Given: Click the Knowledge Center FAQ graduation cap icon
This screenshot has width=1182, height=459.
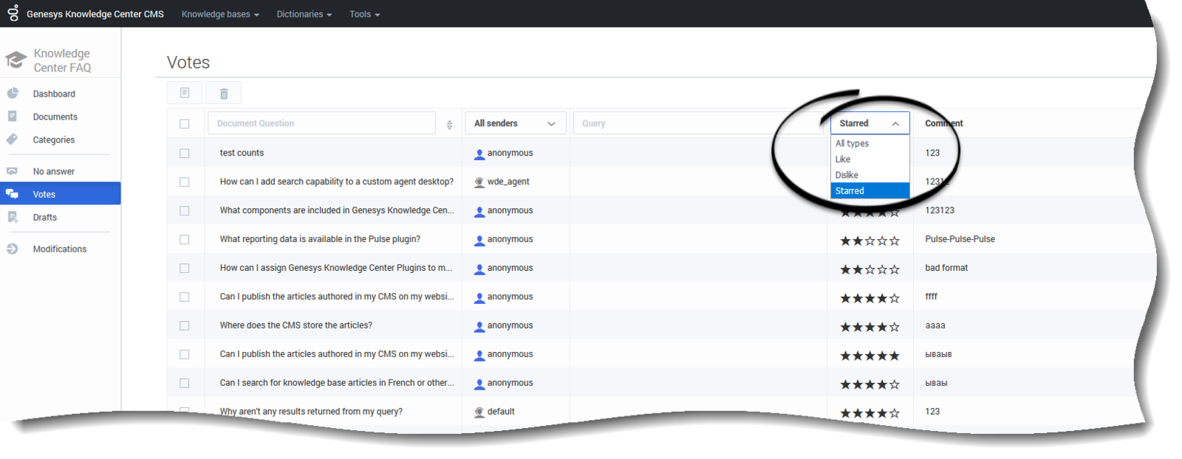Looking at the screenshot, I should click(16, 60).
